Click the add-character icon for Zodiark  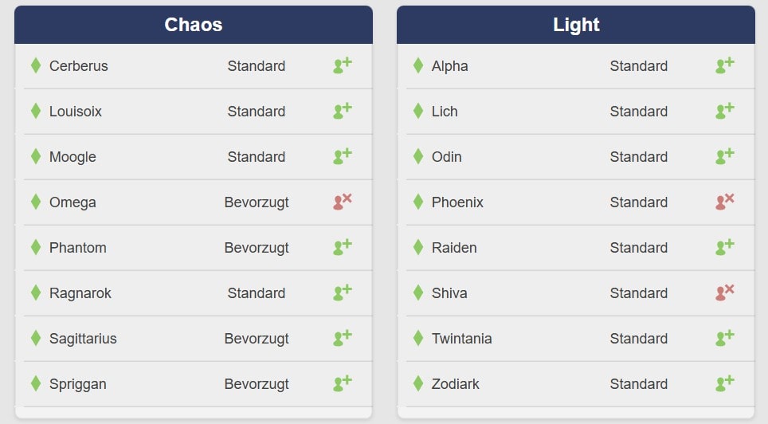tap(725, 383)
